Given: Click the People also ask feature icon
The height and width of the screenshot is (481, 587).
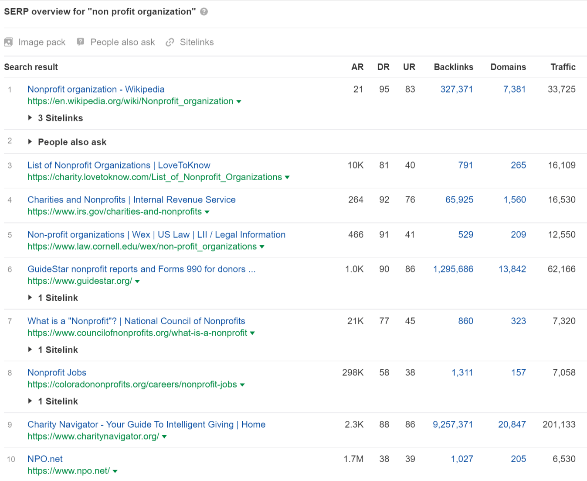Looking at the screenshot, I should [80, 42].
